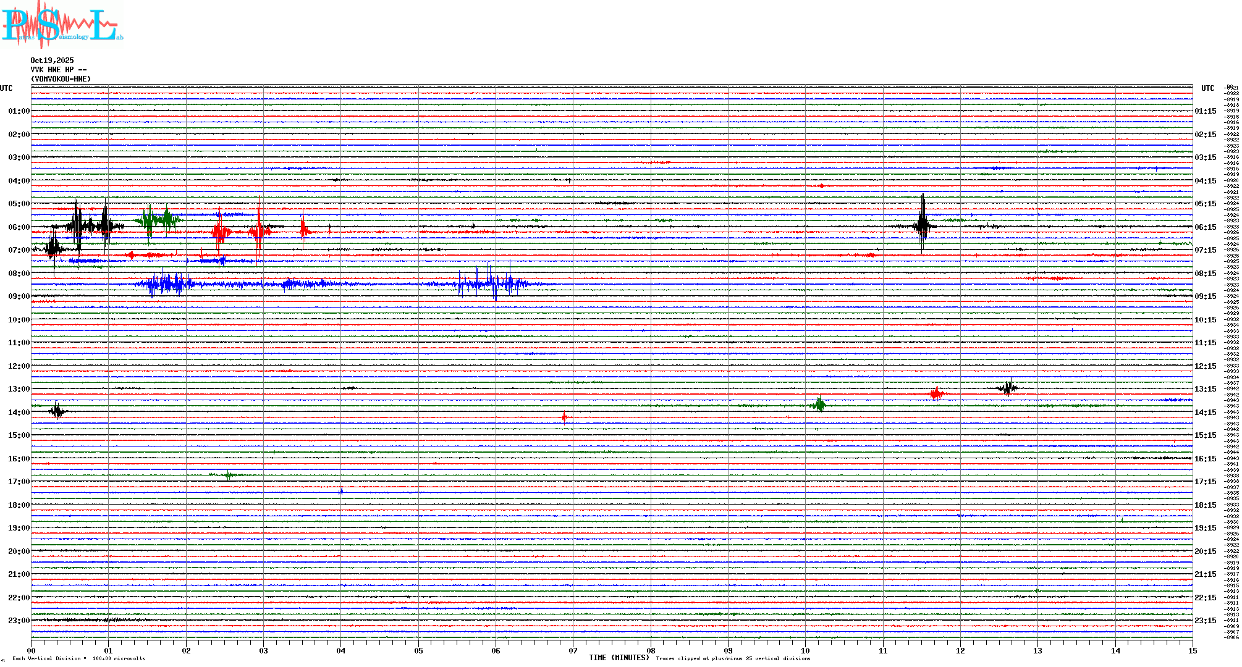Click the Oct19,2025 date label

(52, 61)
